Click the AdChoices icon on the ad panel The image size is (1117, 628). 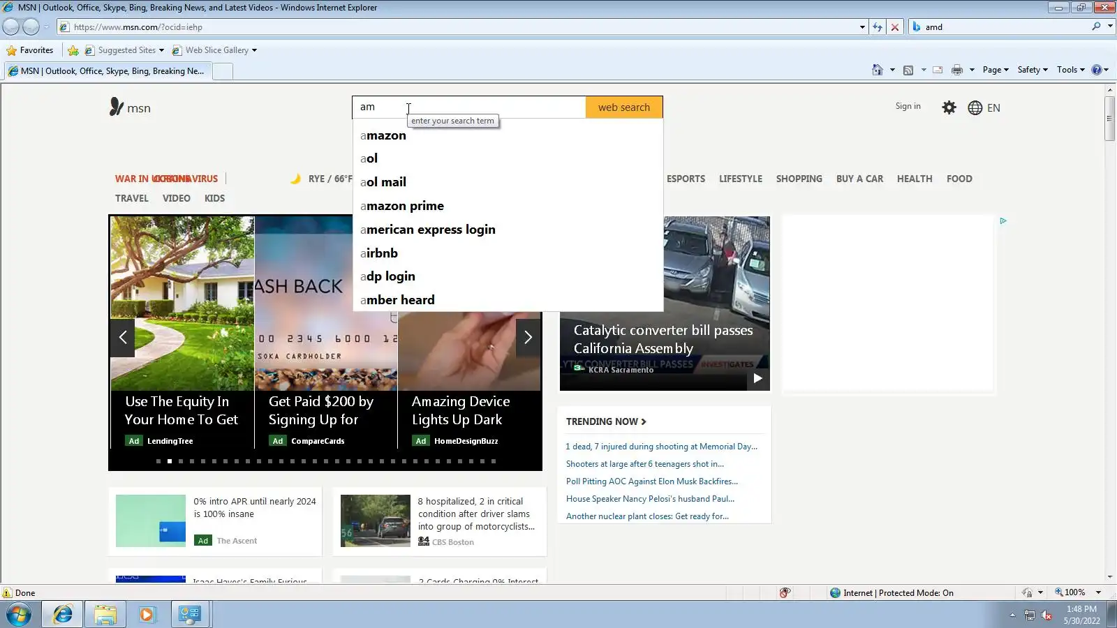pos(1003,220)
